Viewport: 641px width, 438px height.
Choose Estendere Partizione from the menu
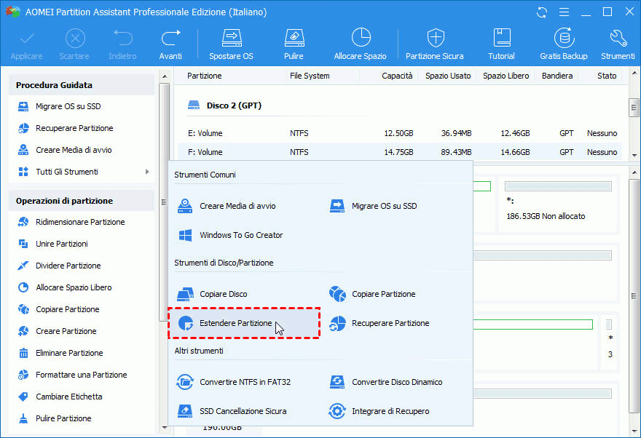click(235, 323)
